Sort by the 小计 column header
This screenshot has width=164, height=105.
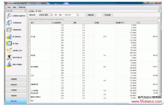(147, 23)
